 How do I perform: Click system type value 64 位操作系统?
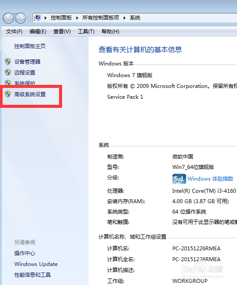click(189, 212)
